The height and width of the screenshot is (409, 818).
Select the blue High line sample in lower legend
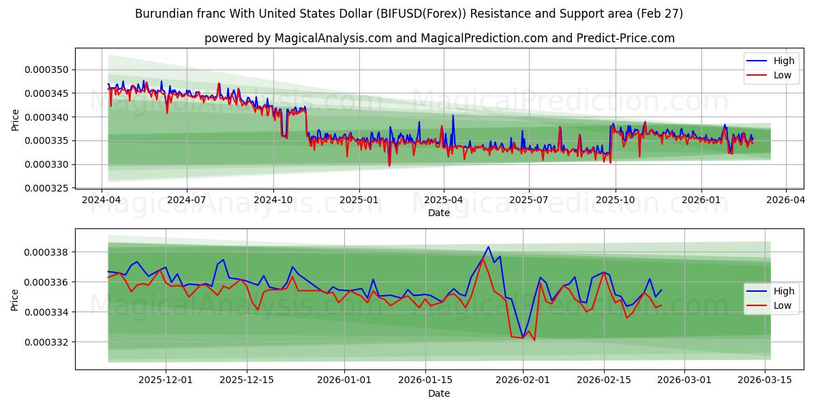coord(756,291)
